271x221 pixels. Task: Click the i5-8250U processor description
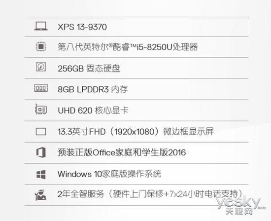click(x=128, y=47)
